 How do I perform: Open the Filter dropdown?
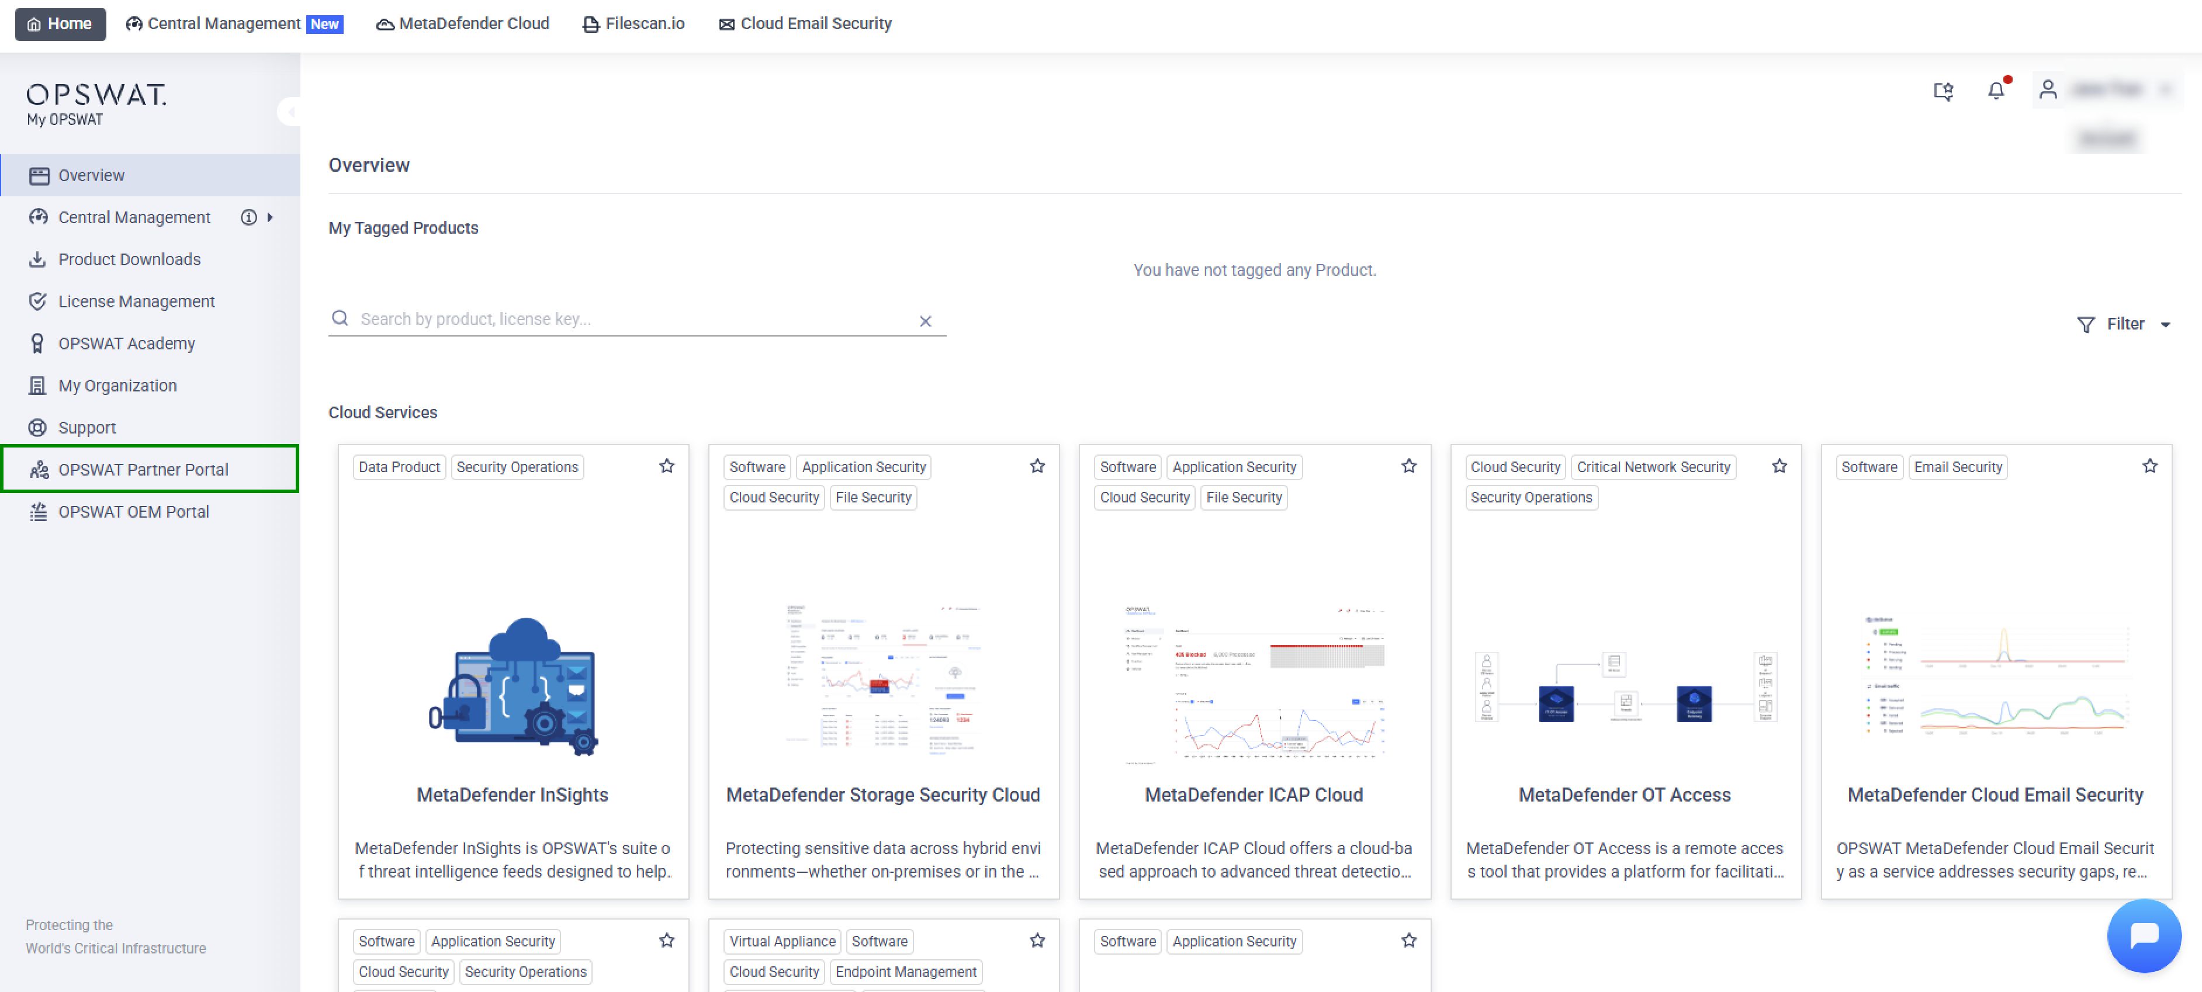2124,325
